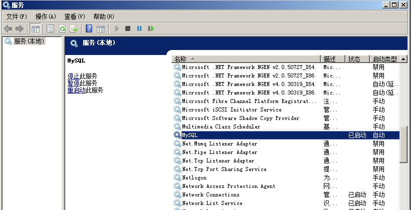Select Microsoft .NET Framework NGEN v2.0.50727_X64 row

click(286, 67)
